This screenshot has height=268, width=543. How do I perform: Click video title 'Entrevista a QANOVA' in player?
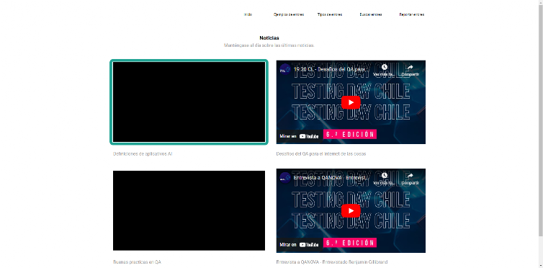point(331,177)
